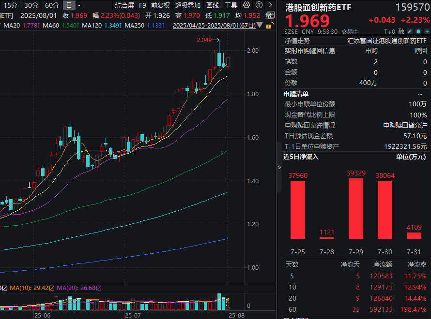Click the 综合屏 button
This screenshot has height=319, width=431.
[x=125, y=5]
